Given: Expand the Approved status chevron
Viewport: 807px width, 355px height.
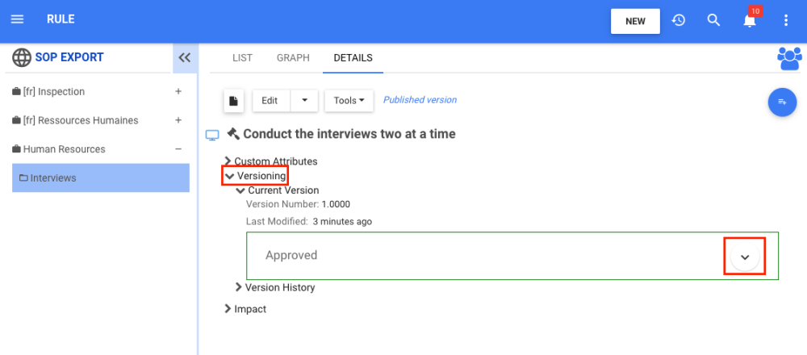Looking at the screenshot, I should pos(744,257).
